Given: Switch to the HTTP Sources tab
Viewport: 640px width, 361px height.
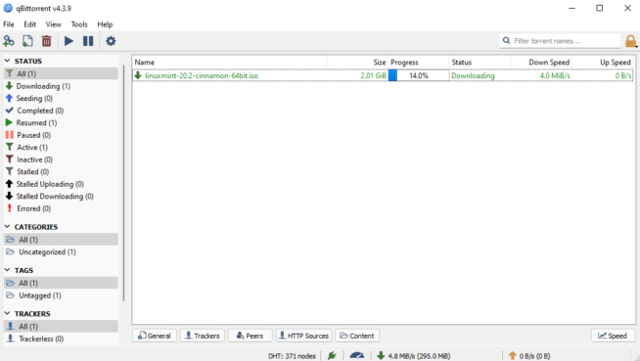Looking at the screenshot, I should click(303, 336).
